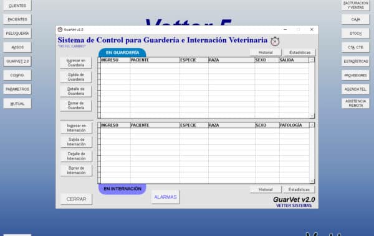374x236 pixels.
Task: Click the stopwatch clock icon beside the title
Action: pos(275,41)
